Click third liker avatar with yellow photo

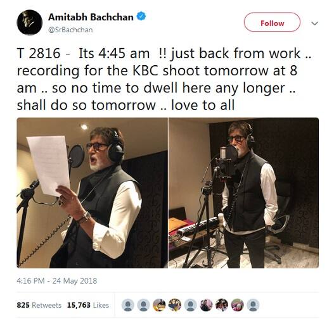pyautogui.click(x=159, y=305)
